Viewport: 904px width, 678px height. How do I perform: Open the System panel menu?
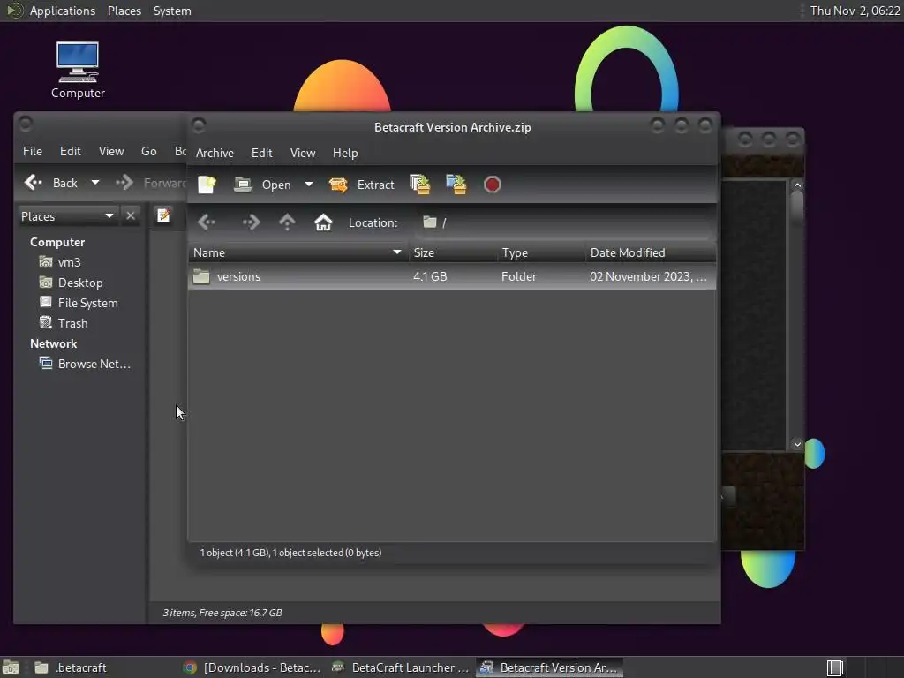tap(172, 11)
